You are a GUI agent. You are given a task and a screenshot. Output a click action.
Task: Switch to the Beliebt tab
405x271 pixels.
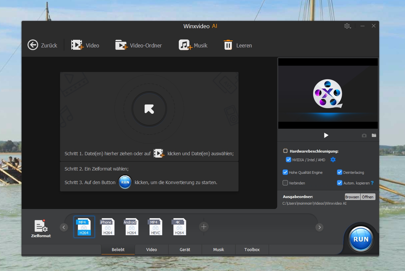click(x=118, y=249)
